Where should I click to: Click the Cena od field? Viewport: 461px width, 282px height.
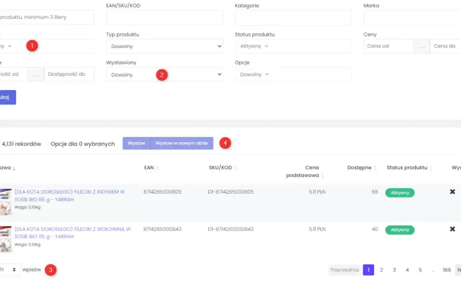[x=388, y=46]
